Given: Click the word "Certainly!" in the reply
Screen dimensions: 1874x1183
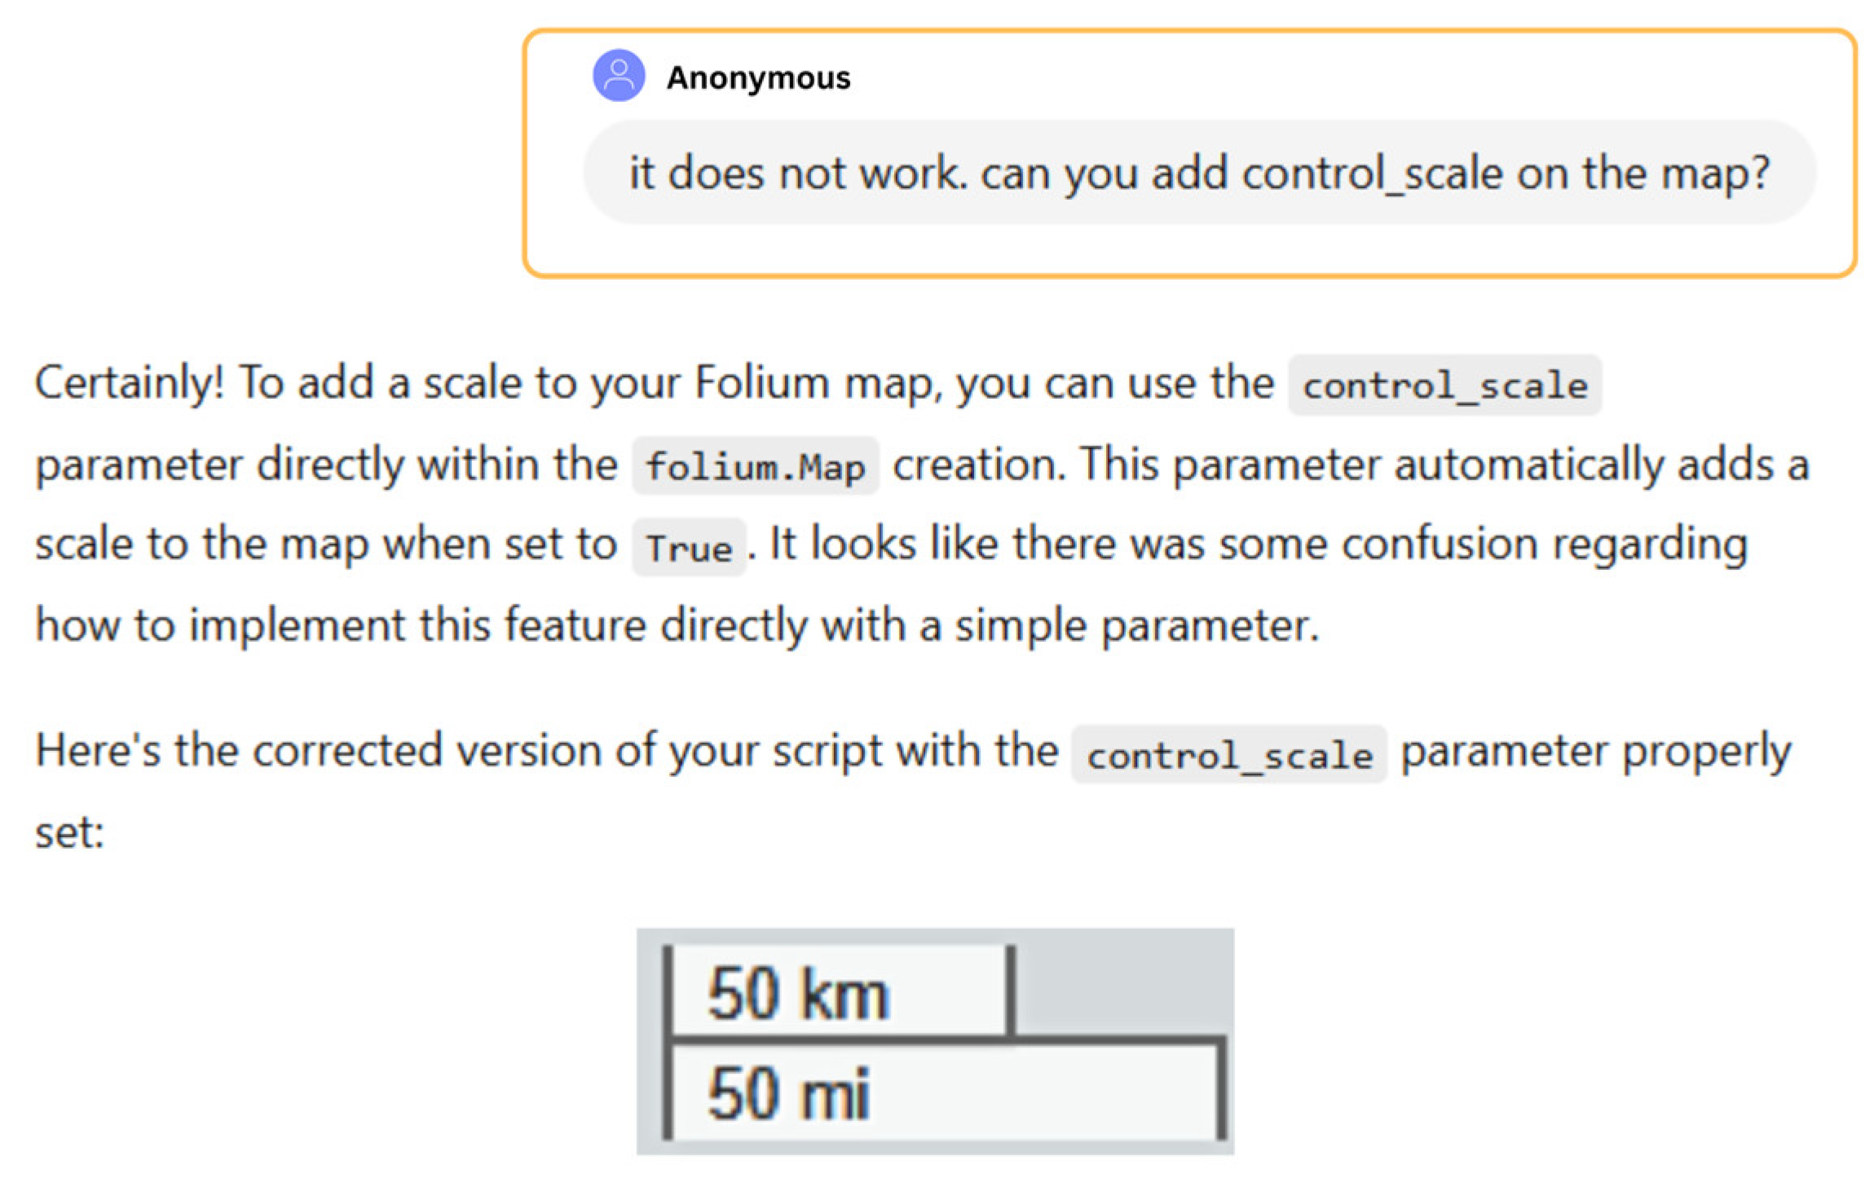Looking at the screenshot, I should pyautogui.click(x=129, y=382).
